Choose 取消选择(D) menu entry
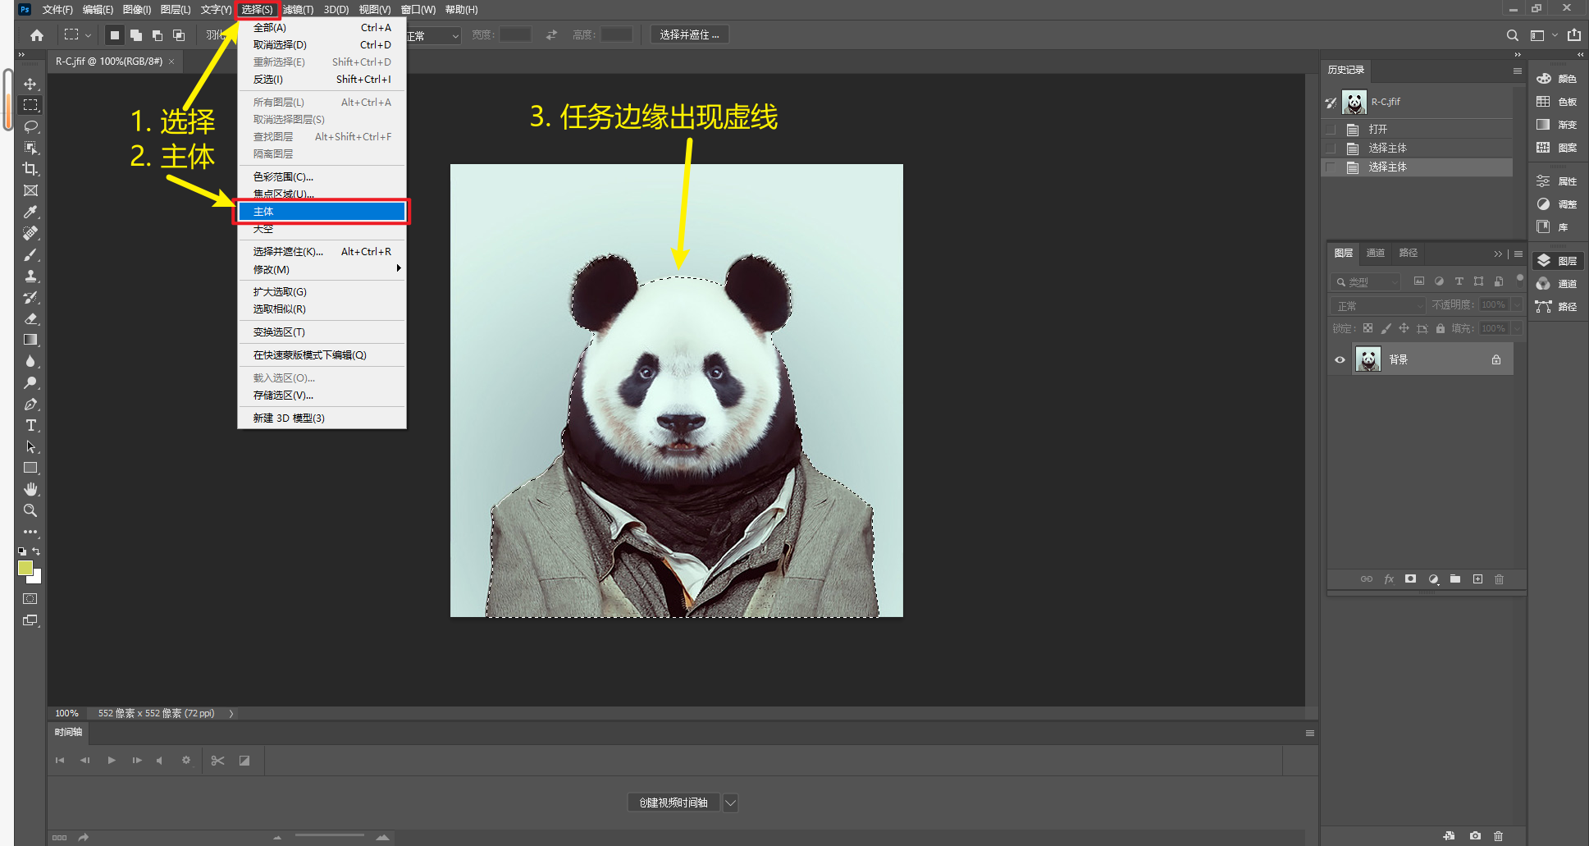Image resolution: width=1589 pixels, height=846 pixels. click(x=322, y=45)
